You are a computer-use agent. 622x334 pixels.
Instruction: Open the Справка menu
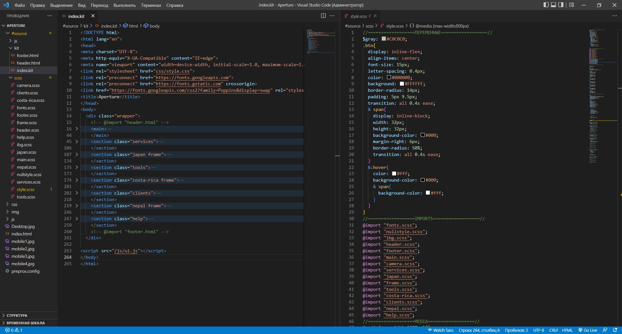(175, 5)
